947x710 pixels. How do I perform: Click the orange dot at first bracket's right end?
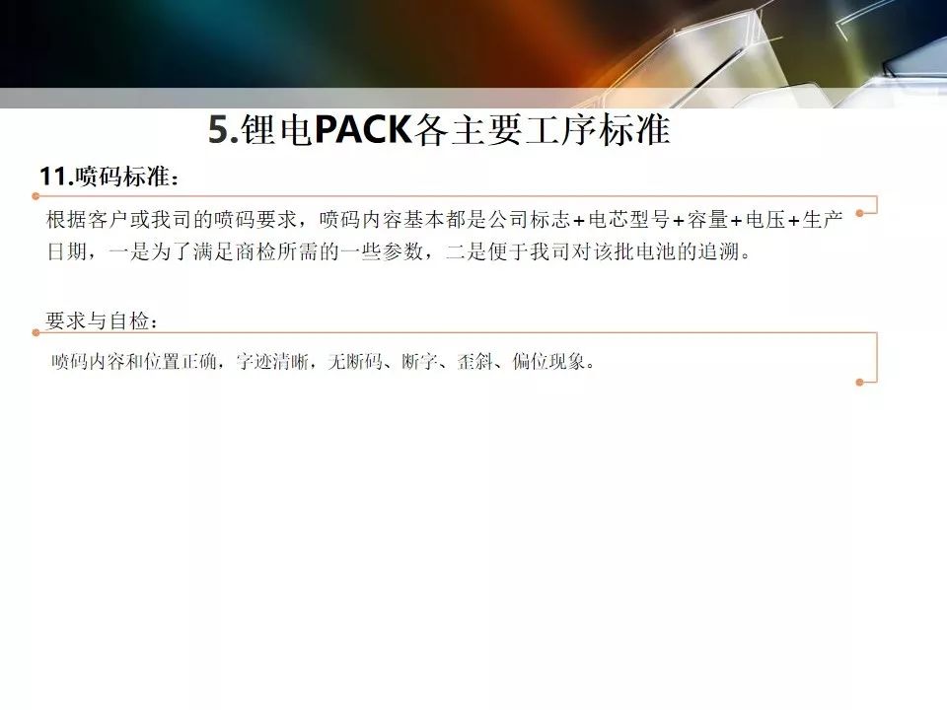tap(859, 213)
